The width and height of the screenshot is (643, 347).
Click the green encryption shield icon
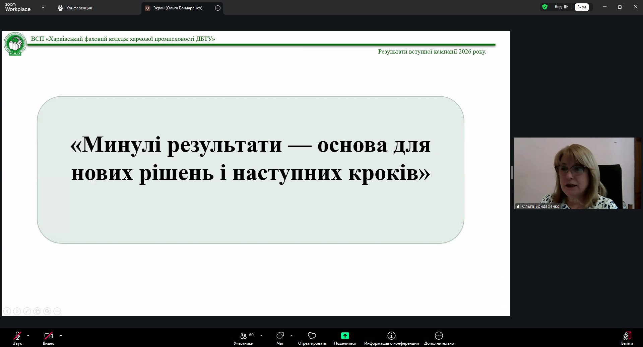coord(545,7)
